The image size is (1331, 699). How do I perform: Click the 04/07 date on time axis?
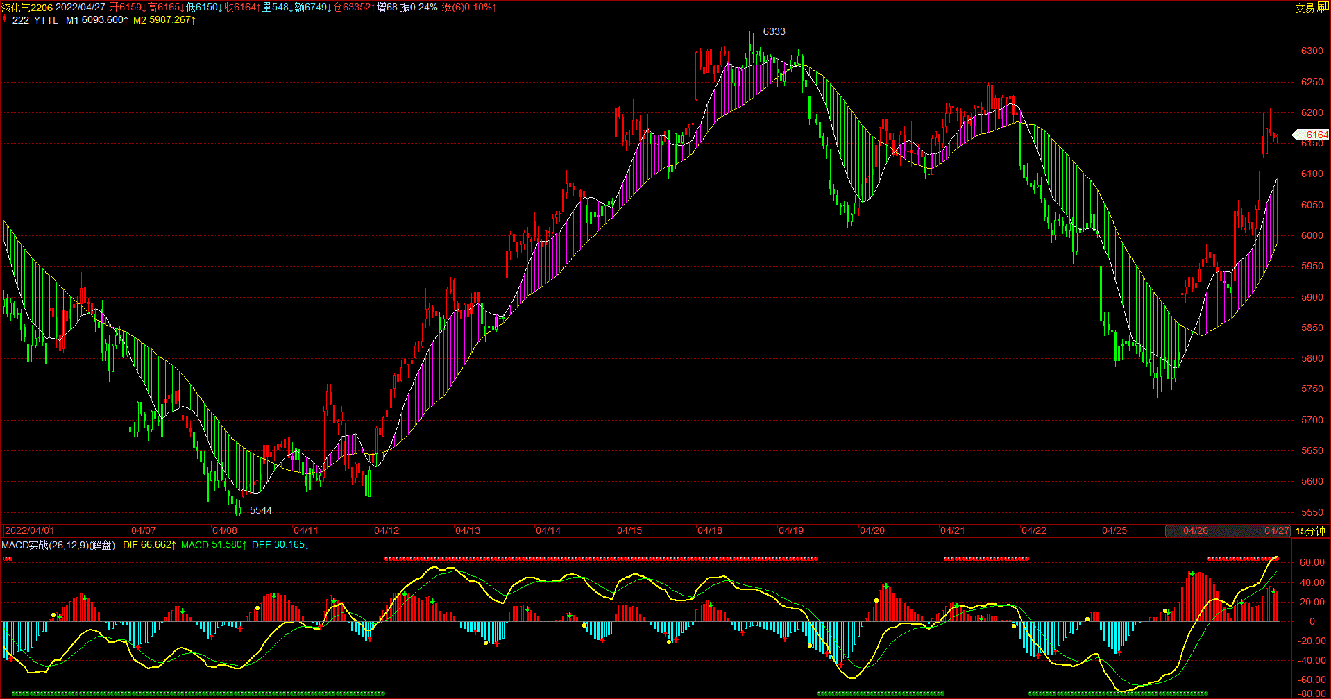[144, 530]
